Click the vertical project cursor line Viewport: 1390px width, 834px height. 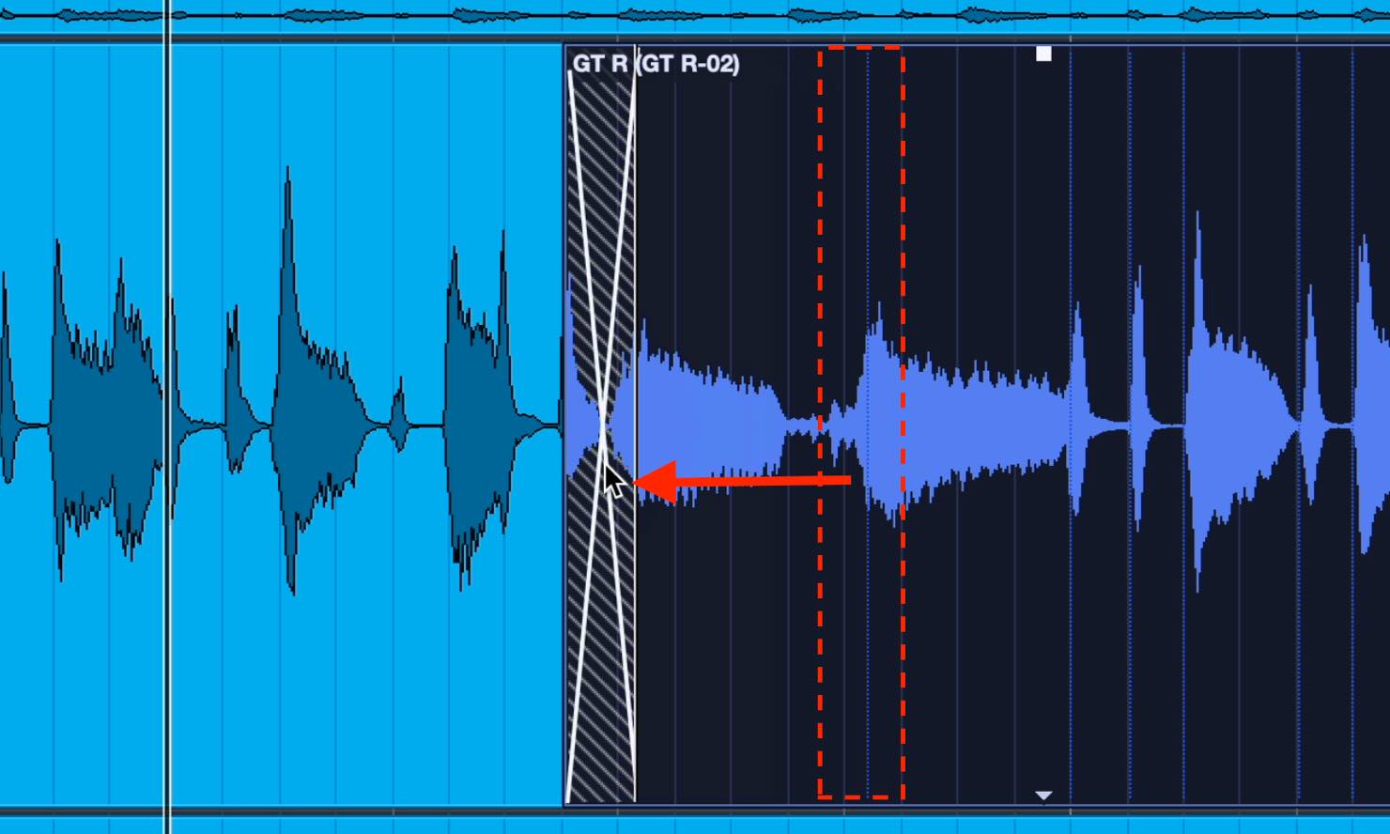(168, 417)
